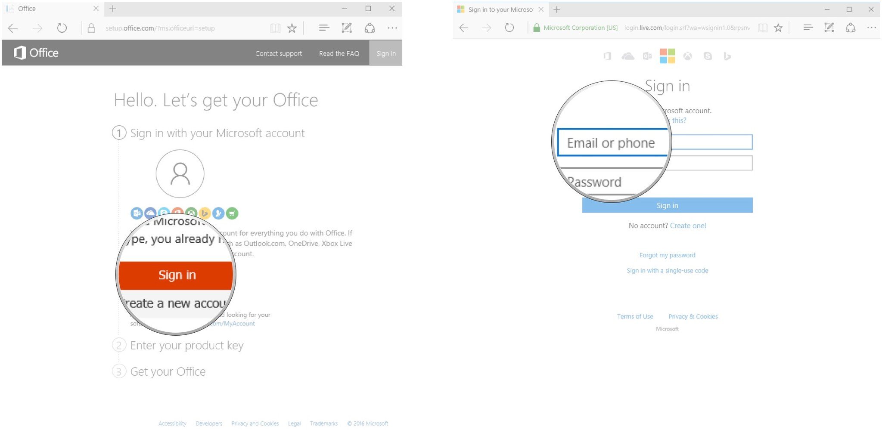Image resolution: width=882 pixels, height=439 pixels.
Task: Open the 'Privacy & Cookies' link on sign-in page
Action: [693, 316]
